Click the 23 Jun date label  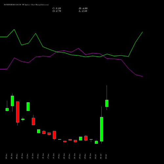pyautogui.click(x=70, y=156)
